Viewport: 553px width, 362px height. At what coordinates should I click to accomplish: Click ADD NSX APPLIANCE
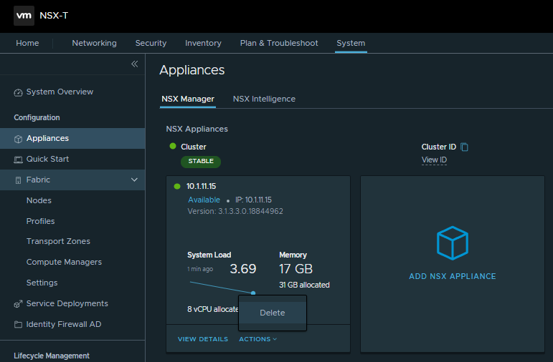(453, 276)
